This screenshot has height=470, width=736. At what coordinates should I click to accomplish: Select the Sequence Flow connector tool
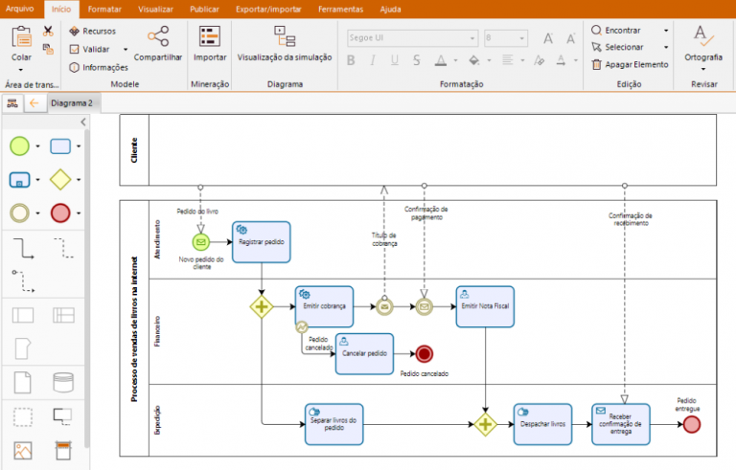[x=21, y=249]
